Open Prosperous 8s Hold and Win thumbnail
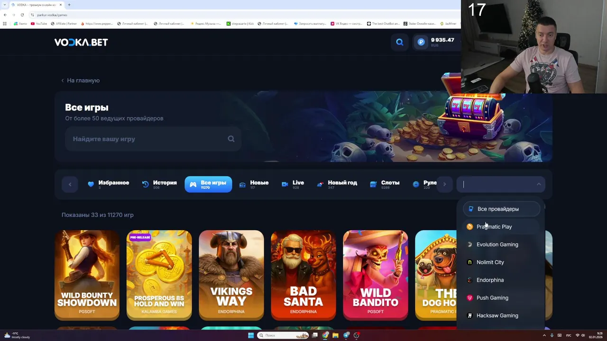607x341 pixels. (159, 275)
